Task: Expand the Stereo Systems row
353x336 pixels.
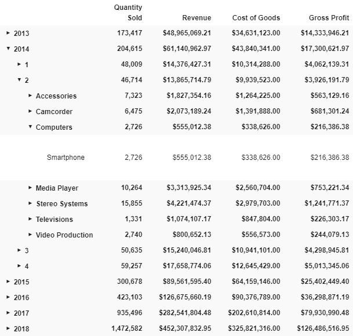Action: point(30,203)
